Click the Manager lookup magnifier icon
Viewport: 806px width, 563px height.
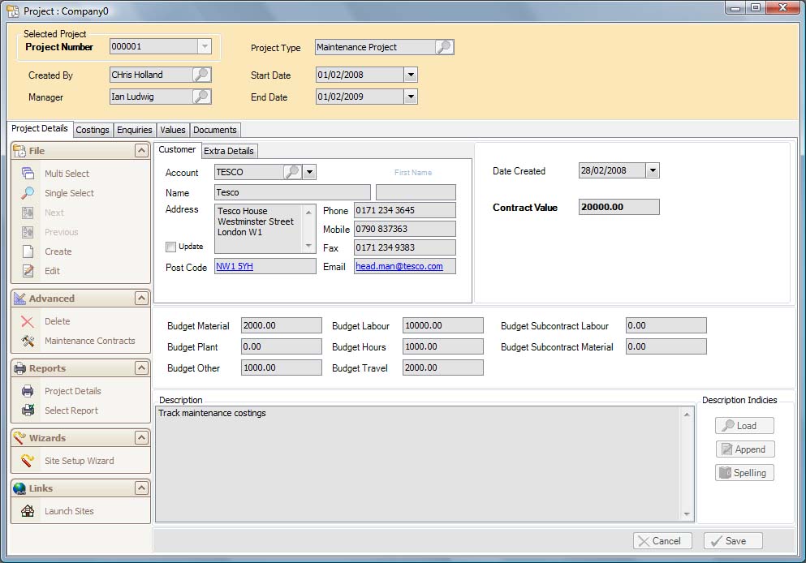pyautogui.click(x=201, y=97)
